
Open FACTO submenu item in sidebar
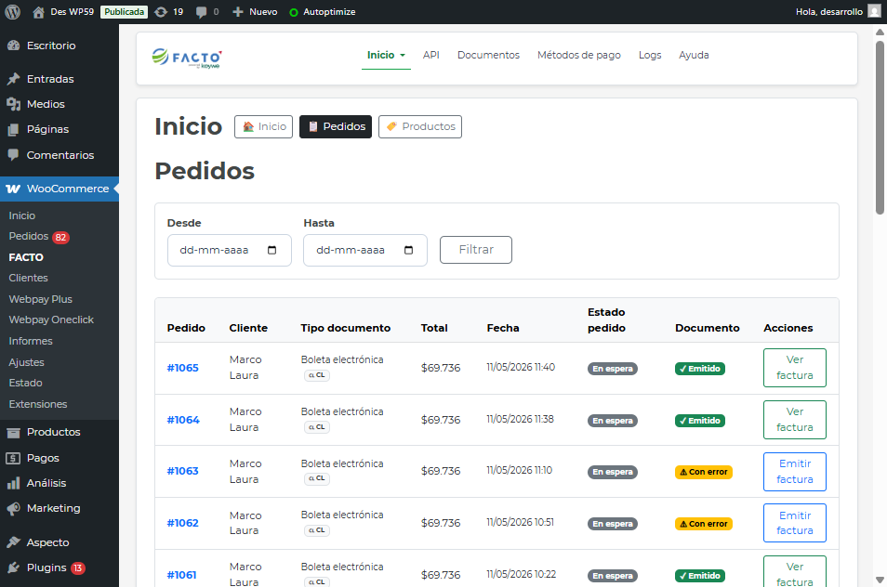pyautogui.click(x=26, y=257)
